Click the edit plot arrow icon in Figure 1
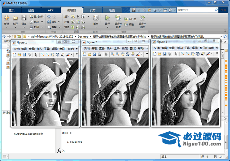Screen dimensions: 230x161 pos(36,55)
